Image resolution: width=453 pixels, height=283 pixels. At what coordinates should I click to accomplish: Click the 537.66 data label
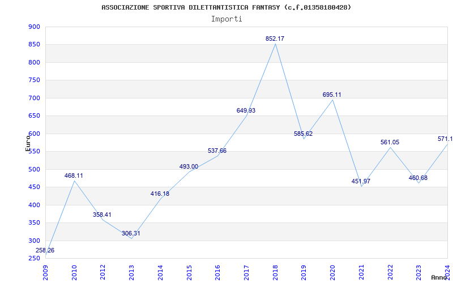click(217, 151)
